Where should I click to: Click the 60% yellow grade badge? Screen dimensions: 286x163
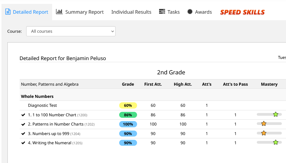click(128, 105)
